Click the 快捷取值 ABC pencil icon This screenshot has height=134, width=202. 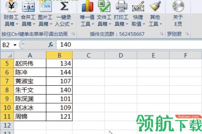(138, 6)
